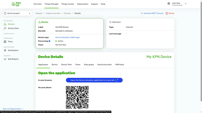202x113 pixels.
Task: Click the Devices Data graph icon
Action: pyautogui.click(x=5, y=28)
